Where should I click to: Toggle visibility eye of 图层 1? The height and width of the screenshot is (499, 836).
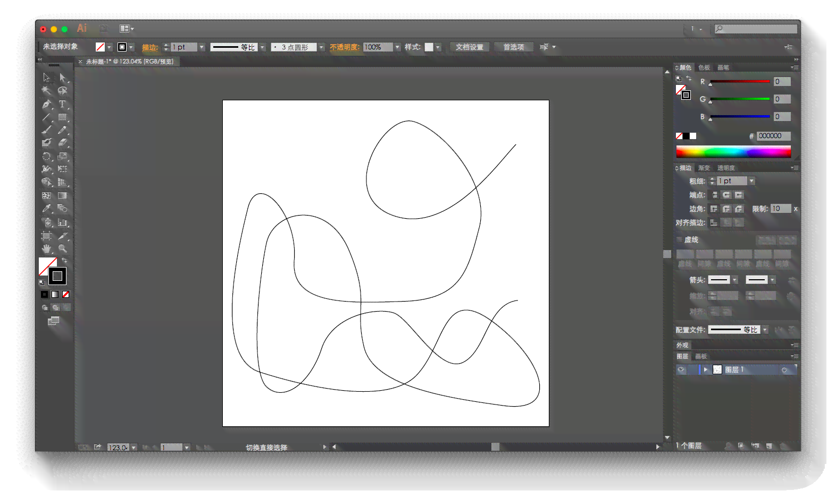tap(681, 369)
